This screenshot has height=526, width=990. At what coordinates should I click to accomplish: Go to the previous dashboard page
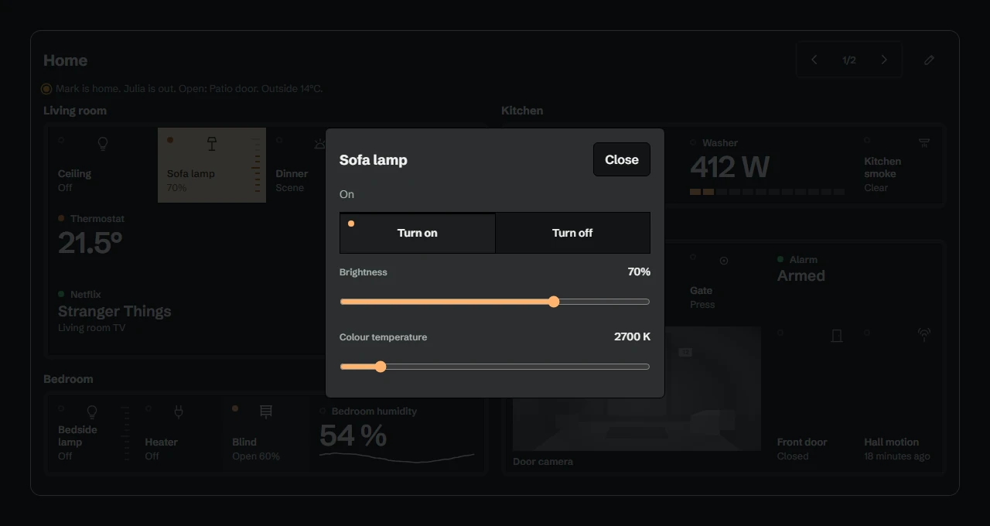pyautogui.click(x=814, y=60)
